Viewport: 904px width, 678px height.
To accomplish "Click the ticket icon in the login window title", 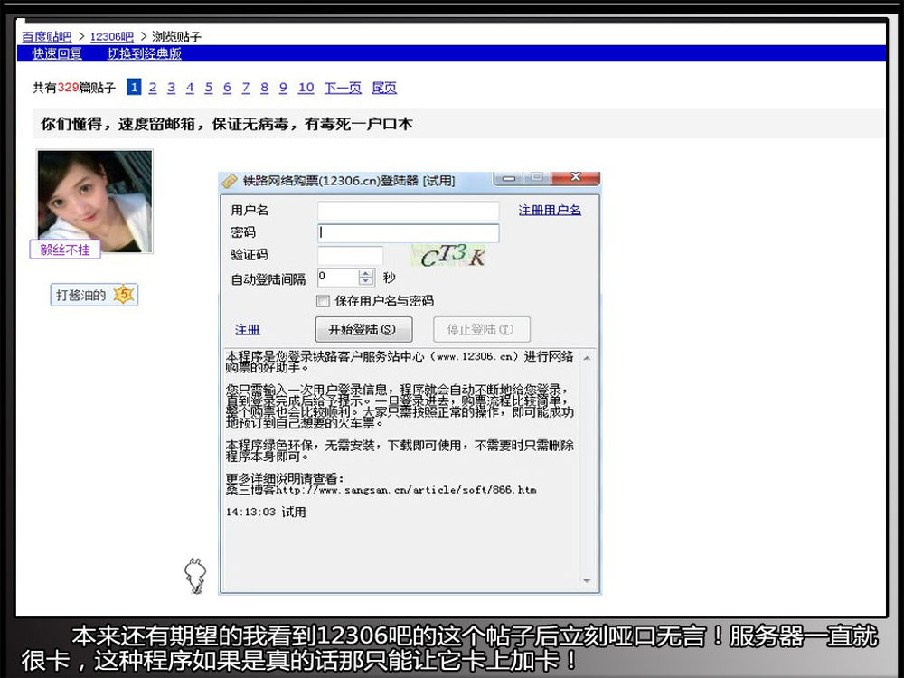I will tap(230, 181).
